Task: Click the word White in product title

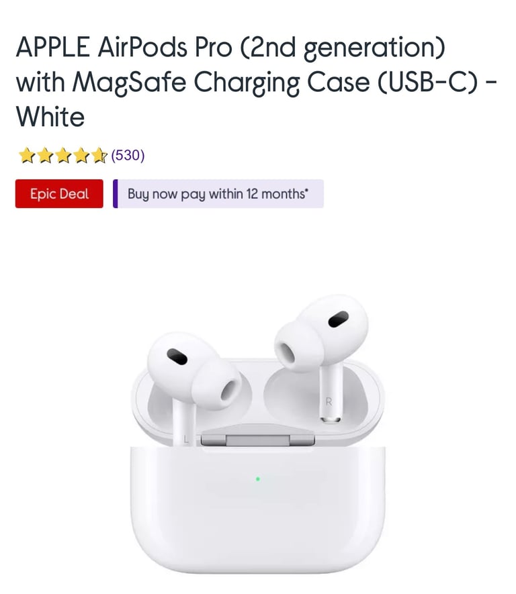Action: pos(50,117)
